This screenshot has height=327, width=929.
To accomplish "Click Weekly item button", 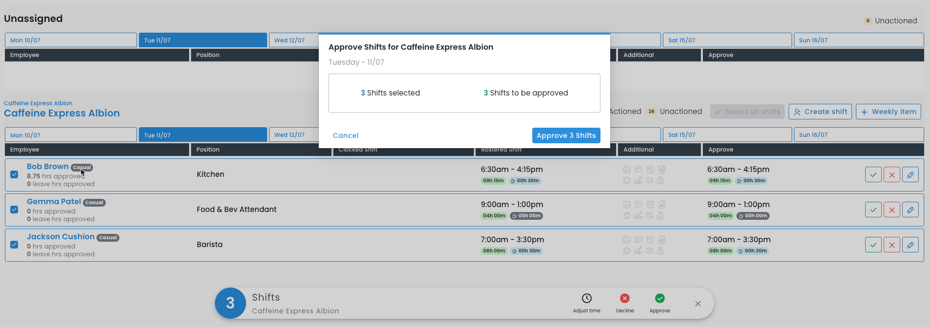I will pos(888,112).
